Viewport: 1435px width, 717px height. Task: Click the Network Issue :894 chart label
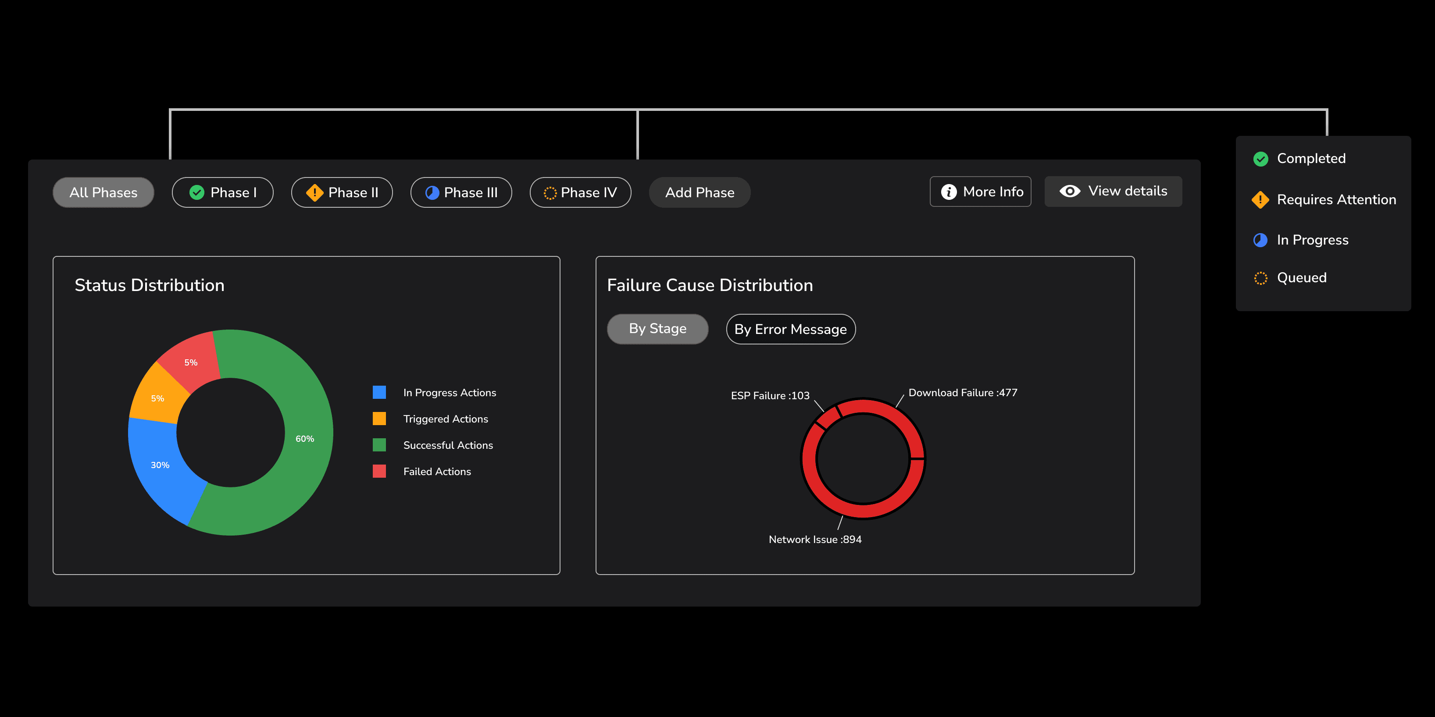coord(814,540)
